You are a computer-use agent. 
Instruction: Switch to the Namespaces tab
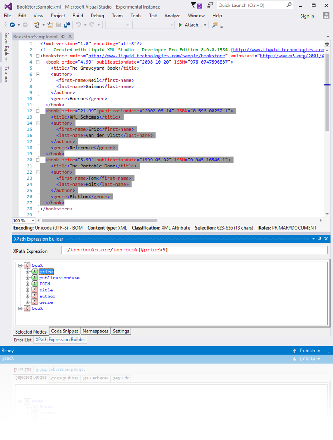pos(95,331)
